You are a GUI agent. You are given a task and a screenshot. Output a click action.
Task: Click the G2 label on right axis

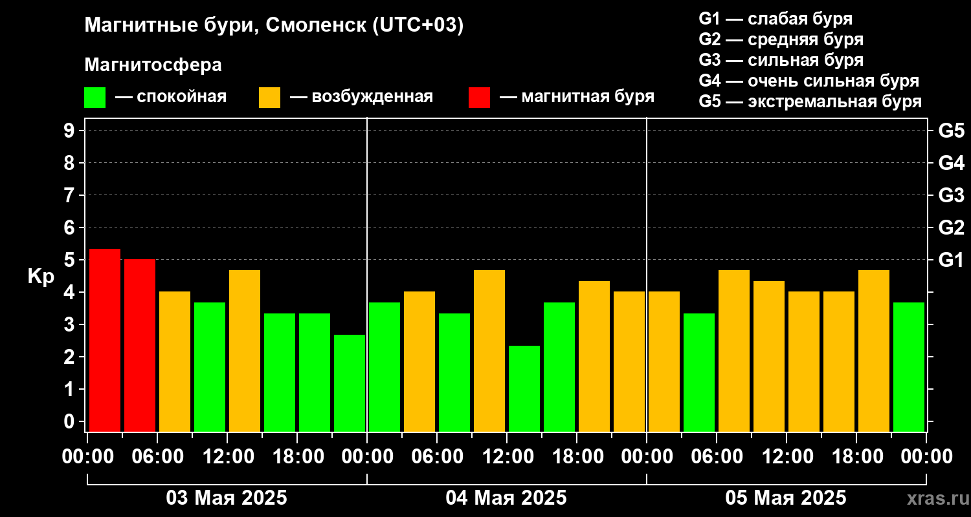point(951,227)
